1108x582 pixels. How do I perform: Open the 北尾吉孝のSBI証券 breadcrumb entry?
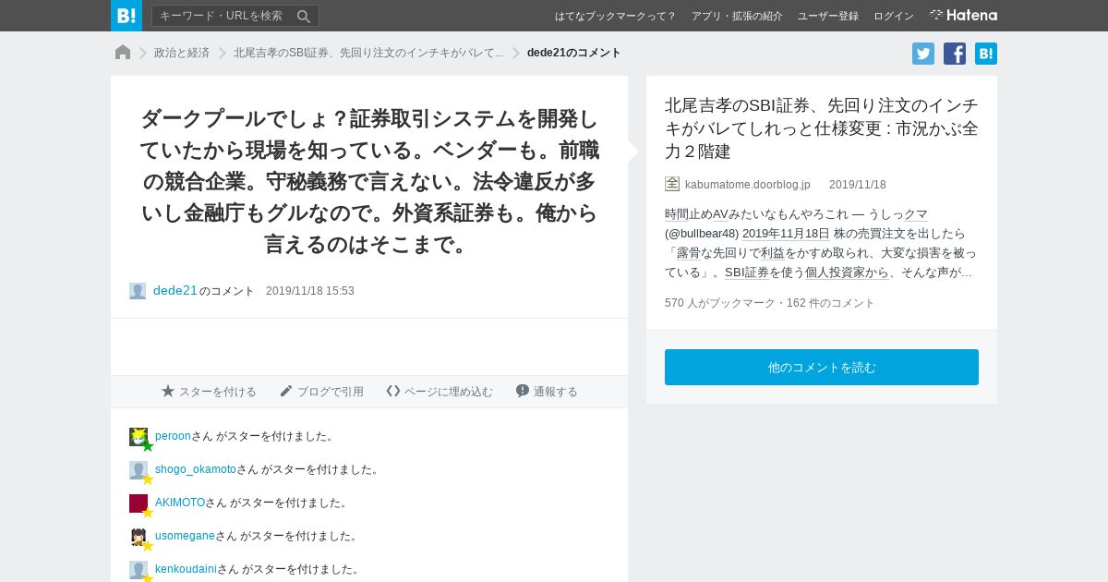click(x=368, y=53)
